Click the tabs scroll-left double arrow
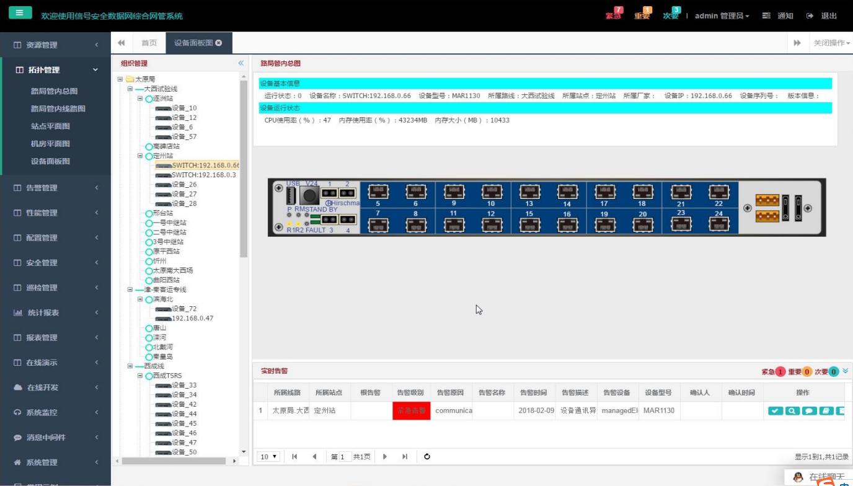Screen dimensions: 853x486 [122, 43]
